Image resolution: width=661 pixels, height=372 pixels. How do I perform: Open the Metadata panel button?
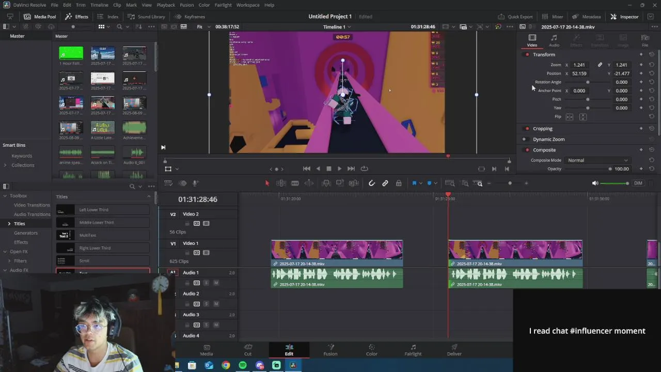(x=586, y=17)
